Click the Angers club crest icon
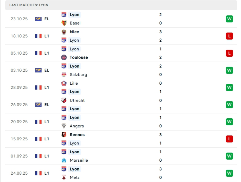241x182 pixels. click(64, 126)
